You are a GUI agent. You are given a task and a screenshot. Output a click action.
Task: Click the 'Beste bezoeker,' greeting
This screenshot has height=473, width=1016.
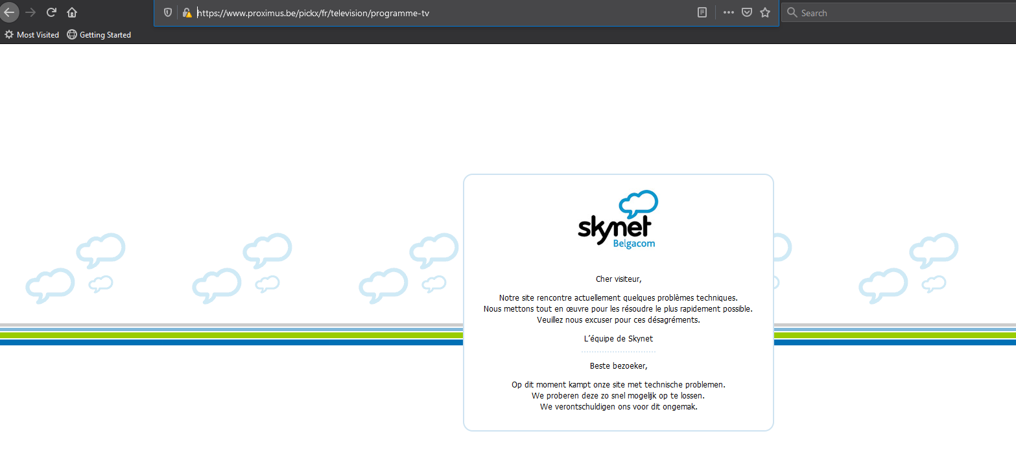[619, 366]
